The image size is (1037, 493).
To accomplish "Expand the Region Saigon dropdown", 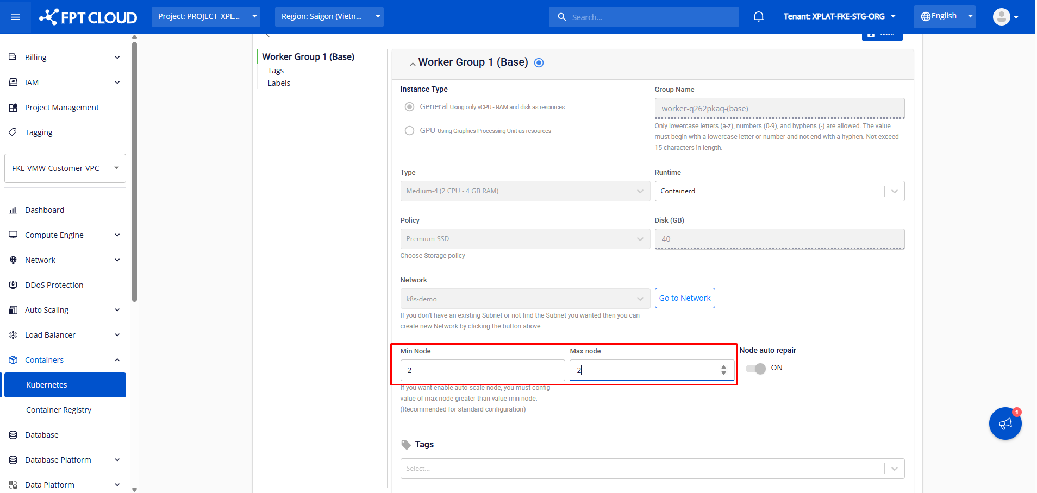I will click(329, 17).
